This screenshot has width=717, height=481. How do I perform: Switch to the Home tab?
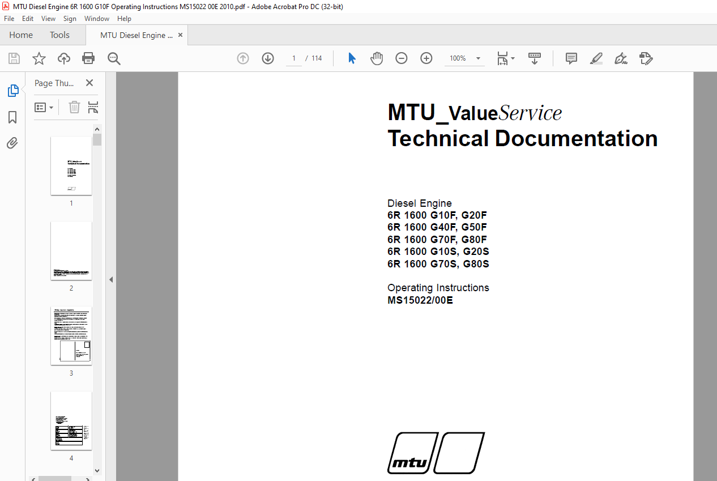click(x=21, y=35)
